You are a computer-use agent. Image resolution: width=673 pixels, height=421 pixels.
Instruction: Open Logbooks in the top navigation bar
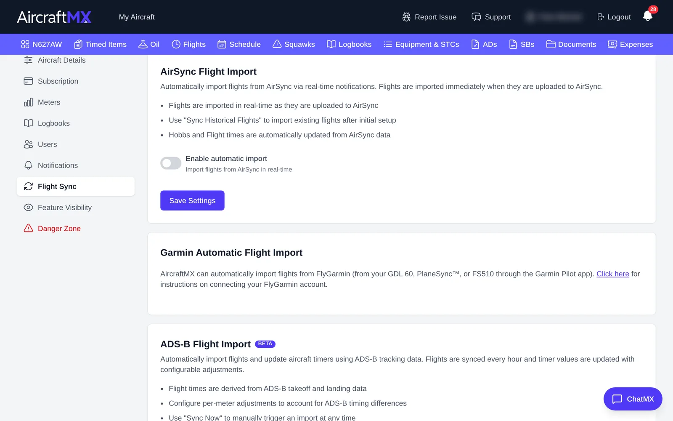tap(349, 44)
